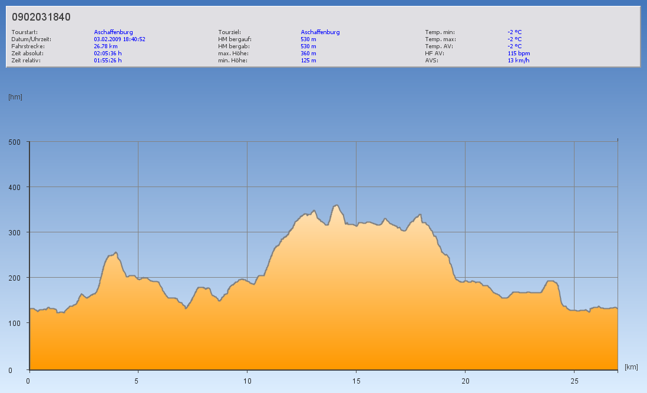Click the max. Höhe value 360 m
Screen dimensions: 647x393
308,53
